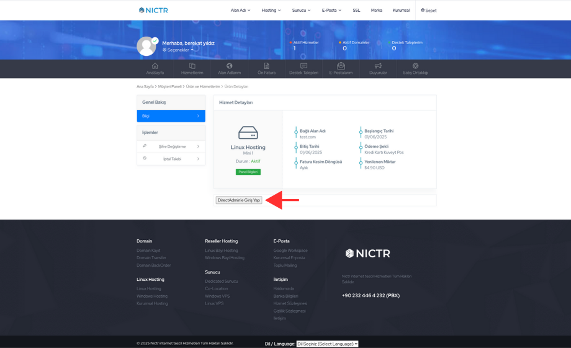Image resolution: width=571 pixels, height=348 pixels.
Task: Open Hakkımızda footer link
Action: tap(284, 288)
